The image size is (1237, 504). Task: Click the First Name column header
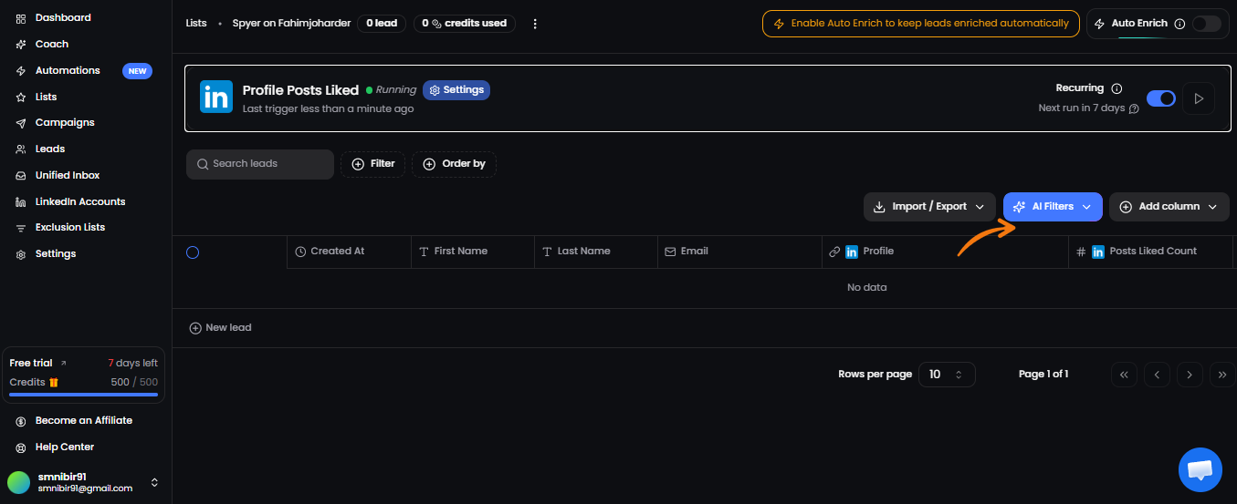(x=473, y=252)
